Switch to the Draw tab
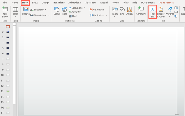185x116 pixels. (x=35, y=3)
